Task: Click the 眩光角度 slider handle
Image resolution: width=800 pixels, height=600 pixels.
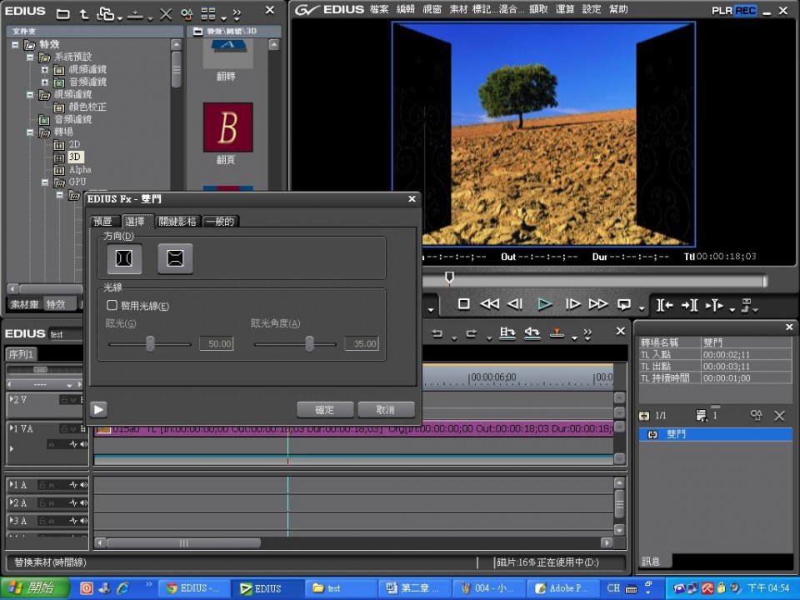Action: [309, 343]
